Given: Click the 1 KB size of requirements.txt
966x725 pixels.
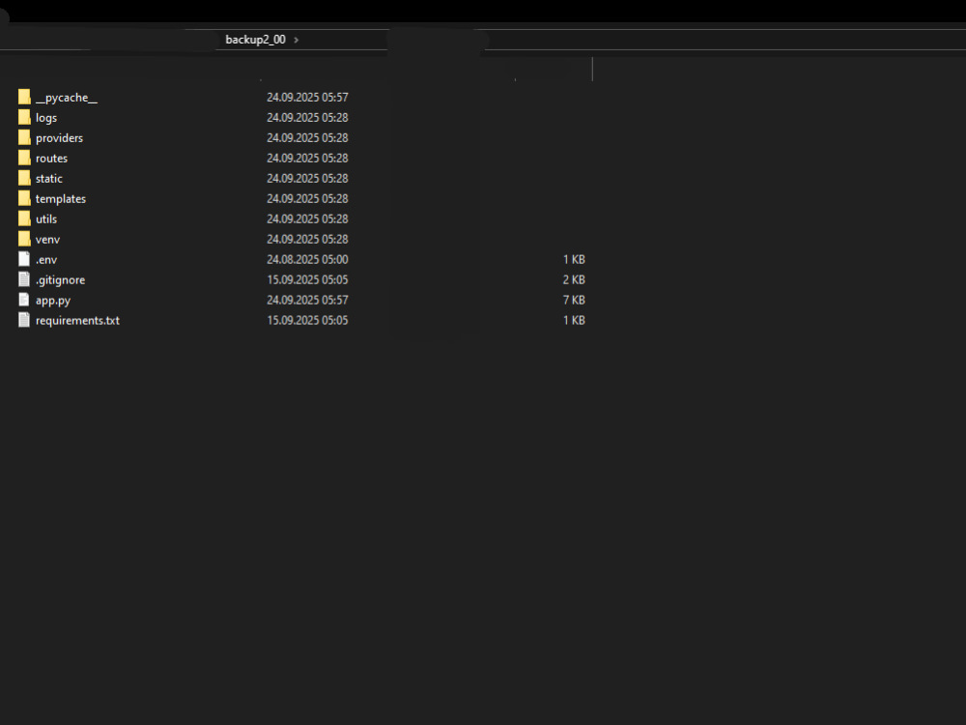Looking at the screenshot, I should (x=574, y=321).
